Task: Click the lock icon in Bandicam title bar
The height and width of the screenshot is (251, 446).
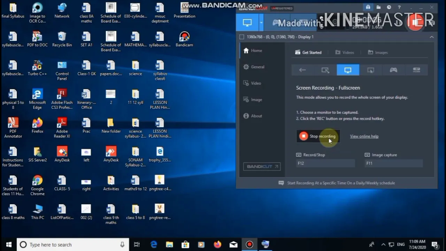Action: 368,7
